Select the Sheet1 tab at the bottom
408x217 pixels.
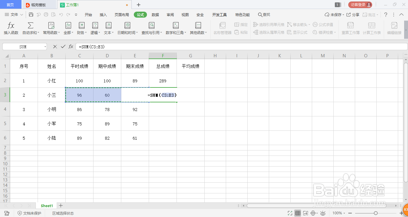[x=47, y=206]
